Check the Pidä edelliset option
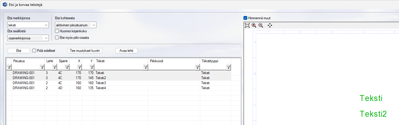This screenshot has height=125, width=399. point(34,51)
